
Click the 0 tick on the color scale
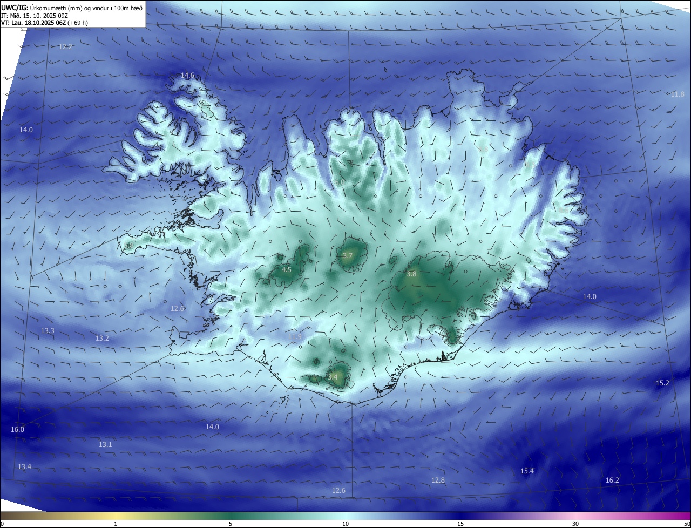click(x=2, y=524)
